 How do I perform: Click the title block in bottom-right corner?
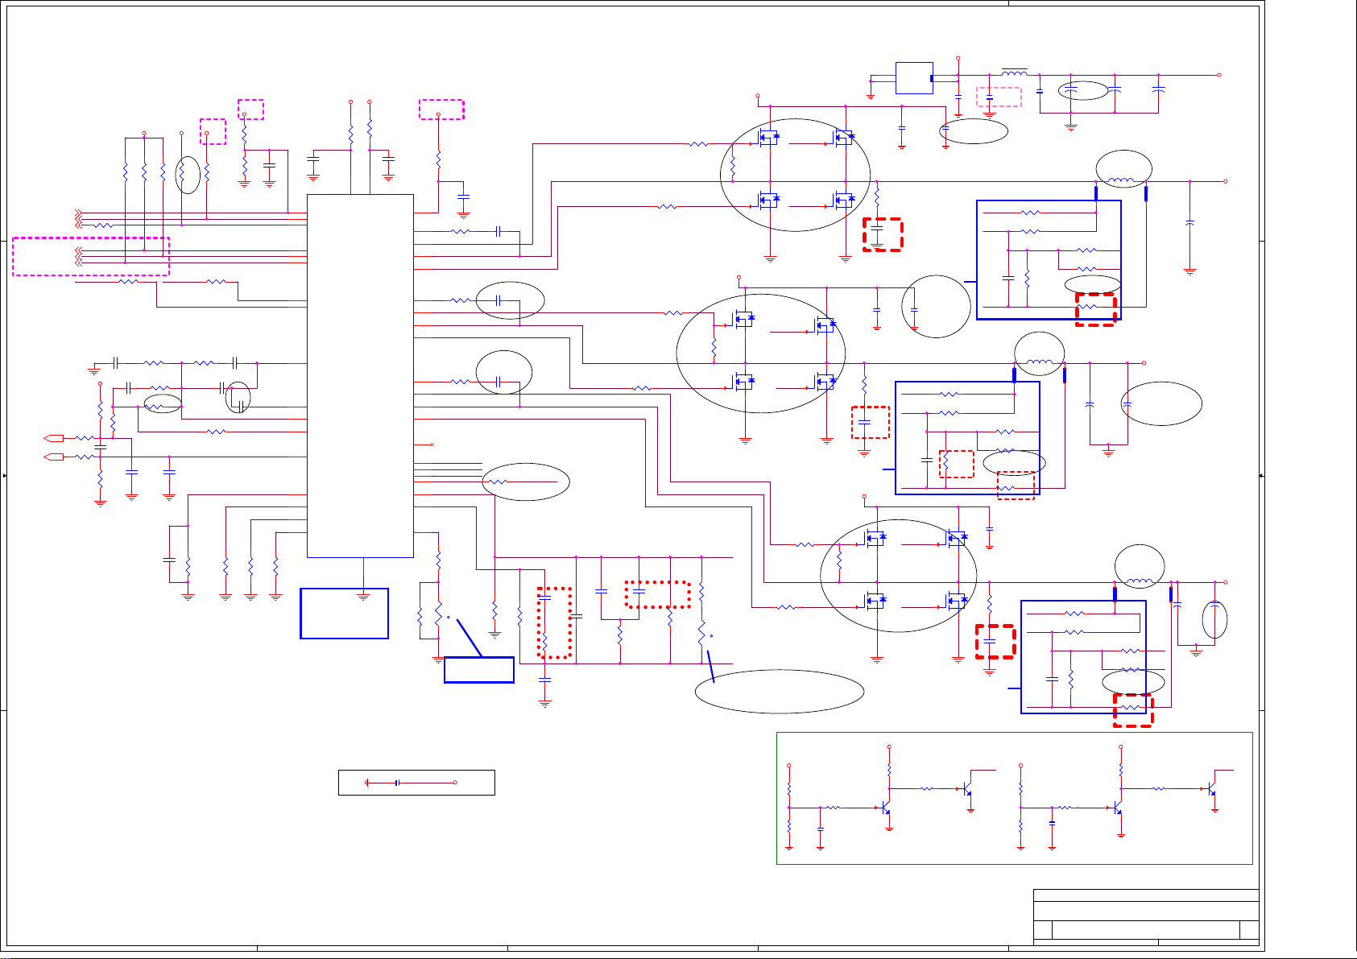point(1145,916)
